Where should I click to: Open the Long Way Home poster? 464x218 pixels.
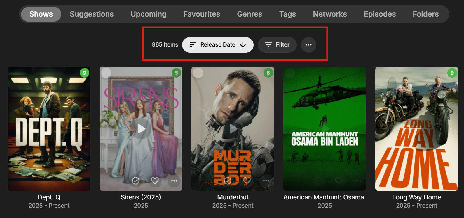tap(417, 129)
